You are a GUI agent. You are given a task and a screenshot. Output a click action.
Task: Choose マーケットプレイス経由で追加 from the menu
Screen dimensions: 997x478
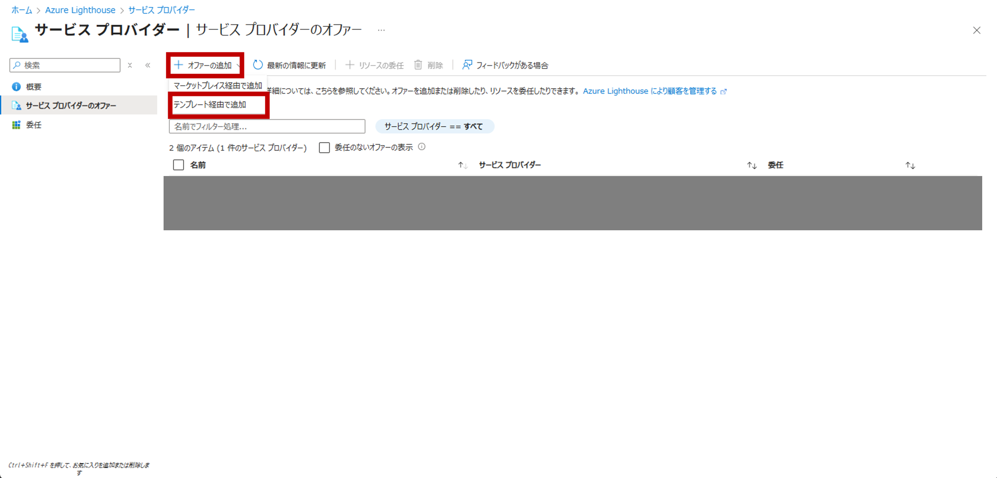[217, 85]
